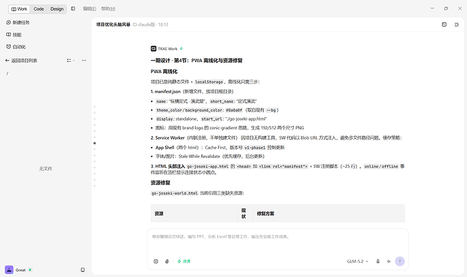The height and width of the screenshot is (277, 467).
Task: Click the "1. manifest.json" list heading
Action: [166, 91]
